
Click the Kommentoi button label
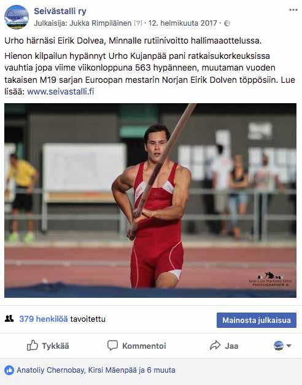(144, 346)
